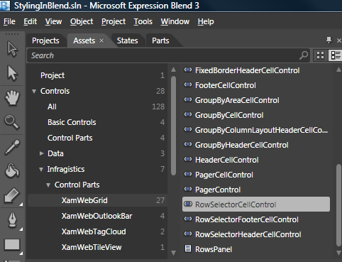
Task: Close the Assets tab
Action: [x=101, y=40]
